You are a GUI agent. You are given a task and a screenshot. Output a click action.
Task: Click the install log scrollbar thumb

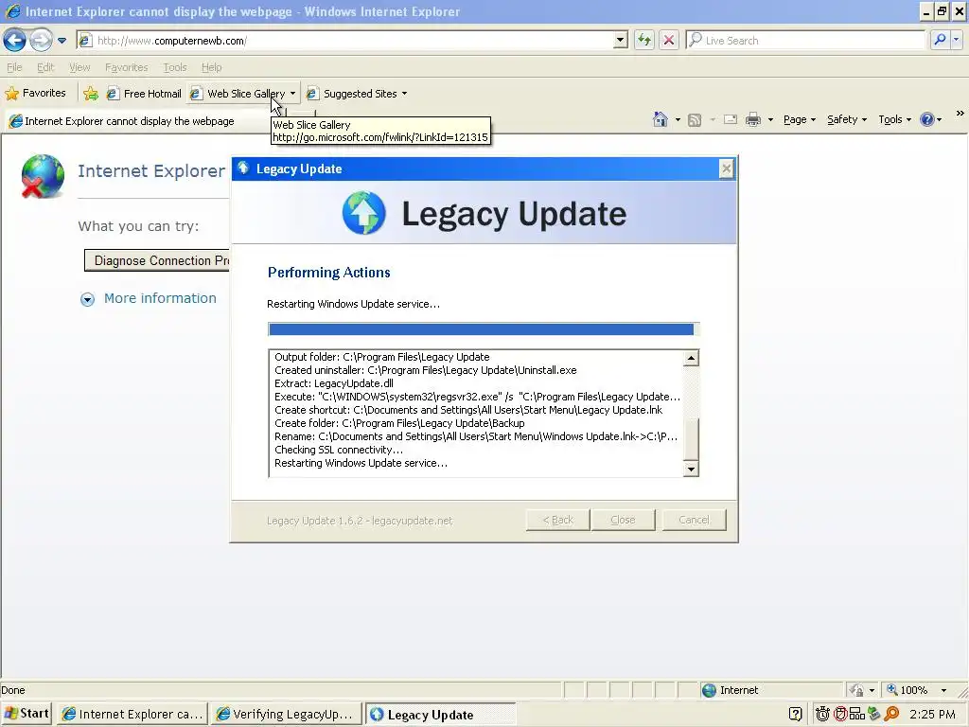691,438
